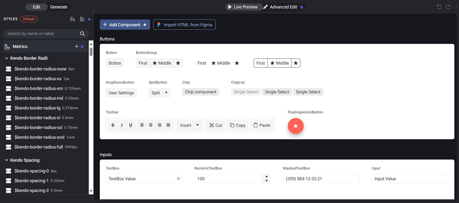This screenshot has height=203, width=459.
Task: Click the Copy toolbar button
Action: point(237,125)
